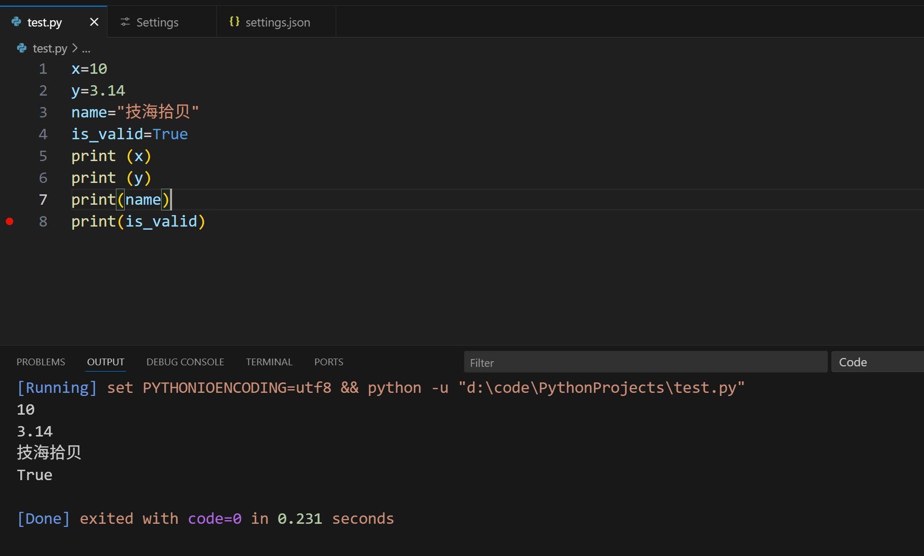Click test.py in the breadcrumb bar
The image size is (924, 556).
coord(50,48)
